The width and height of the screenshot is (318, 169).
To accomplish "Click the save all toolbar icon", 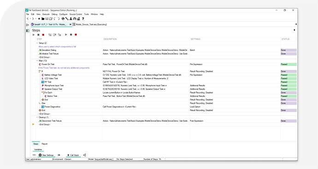I will coord(51,18).
